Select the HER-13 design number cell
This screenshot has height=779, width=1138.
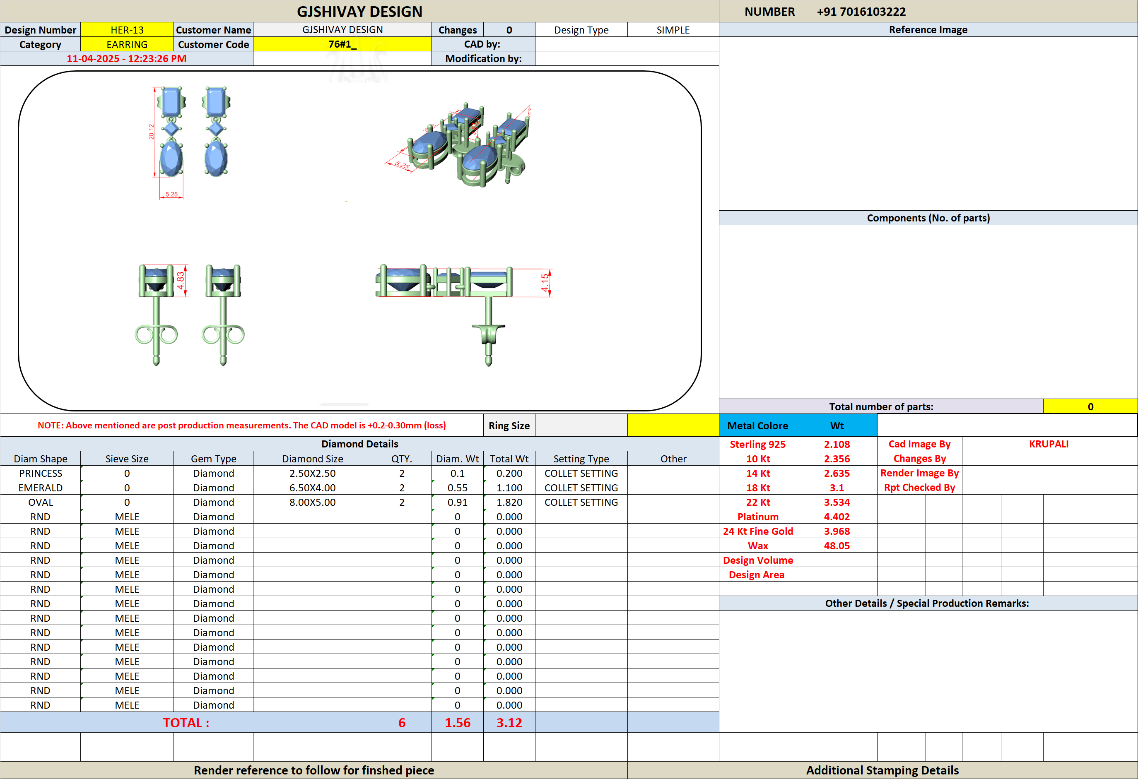(x=127, y=30)
